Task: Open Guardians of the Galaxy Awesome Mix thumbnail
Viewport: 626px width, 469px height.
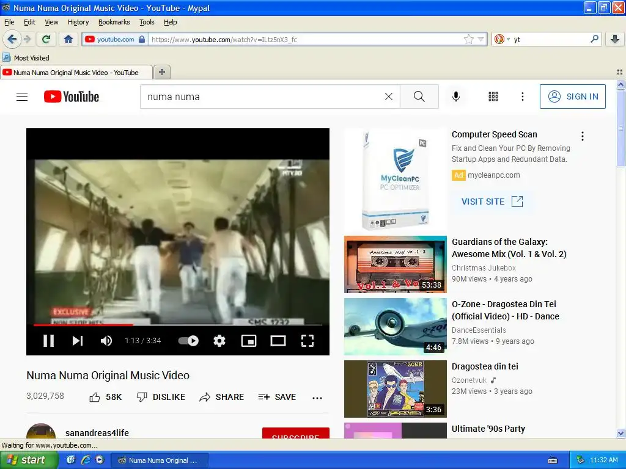Action: point(396,264)
